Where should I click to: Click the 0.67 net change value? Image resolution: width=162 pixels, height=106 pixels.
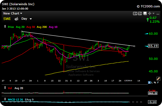[x=153, y=18]
